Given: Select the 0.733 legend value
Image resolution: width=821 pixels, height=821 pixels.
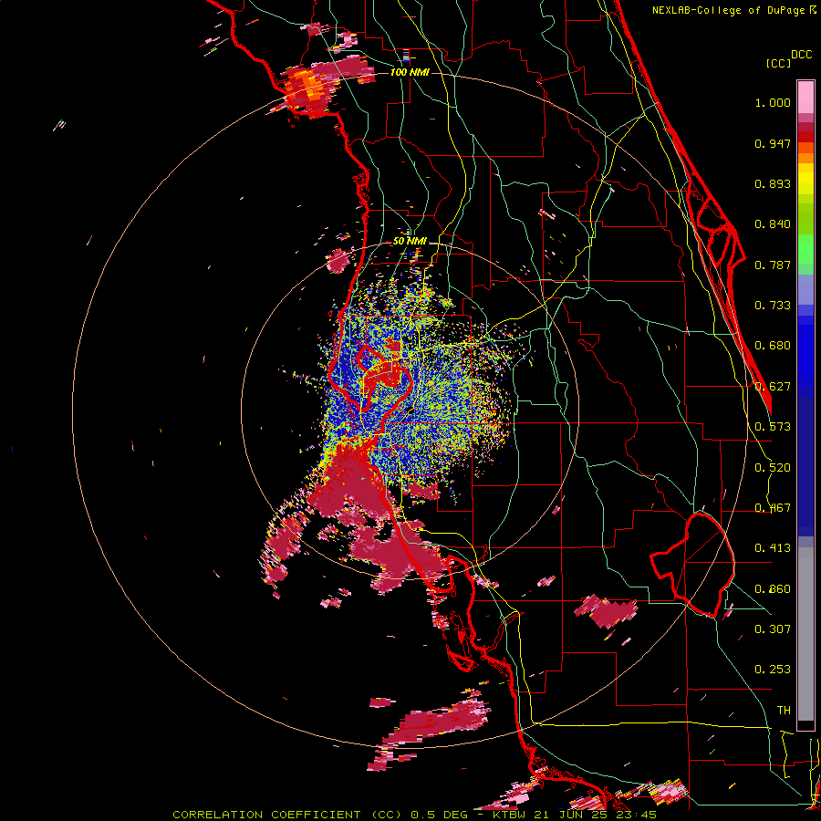Looking at the screenshot, I should (773, 306).
